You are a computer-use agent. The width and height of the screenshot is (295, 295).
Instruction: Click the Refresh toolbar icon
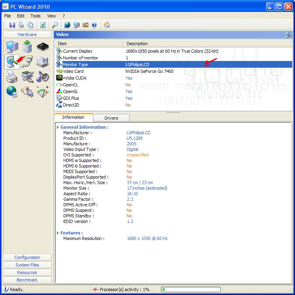coord(43,25)
